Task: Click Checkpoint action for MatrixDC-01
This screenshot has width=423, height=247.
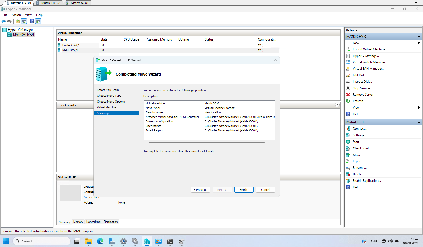Action: coord(361,148)
